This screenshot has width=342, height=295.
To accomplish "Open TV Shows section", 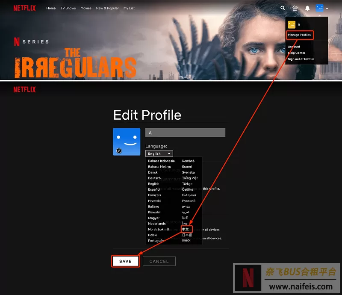I will [68, 8].
